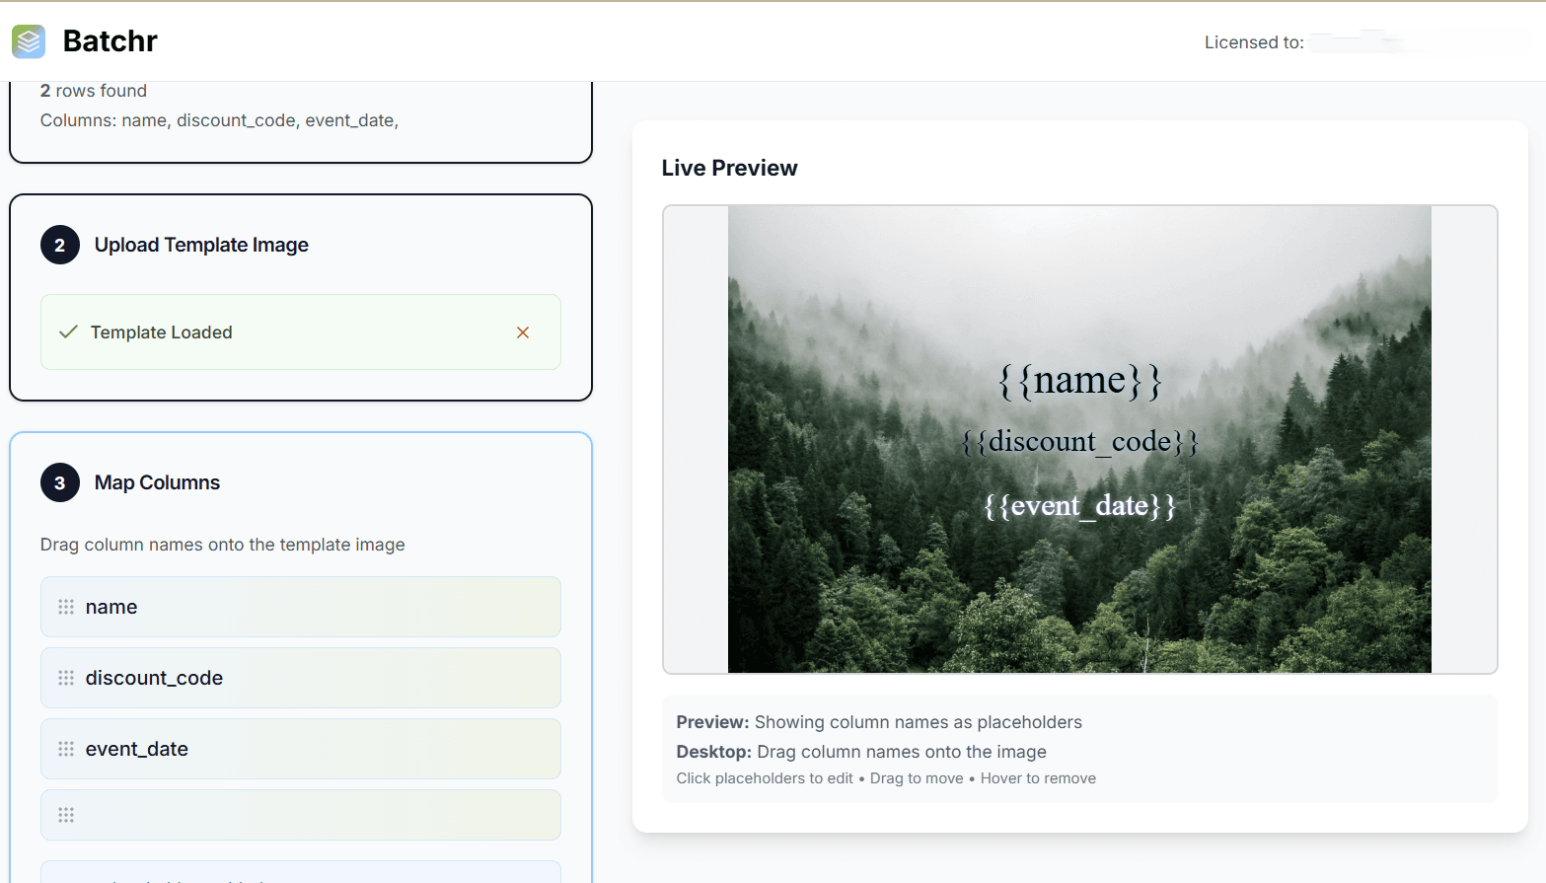Click the green checkmark beside Template Loaded
Screen dimensions: 1546x883
tap(68, 332)
